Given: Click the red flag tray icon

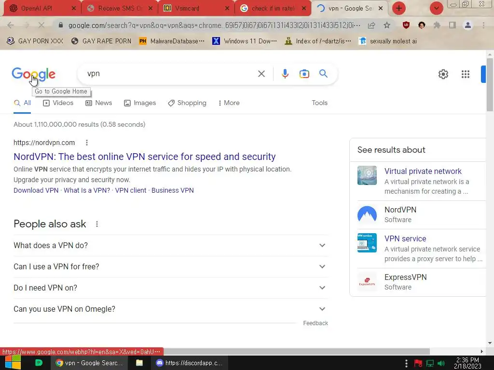Looking at the screenshot, I should click(x=418, y=363).
